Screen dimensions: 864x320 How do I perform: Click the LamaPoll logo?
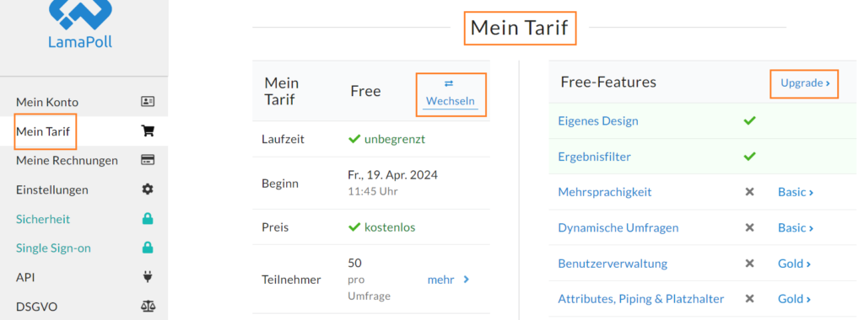click(80, 24)
